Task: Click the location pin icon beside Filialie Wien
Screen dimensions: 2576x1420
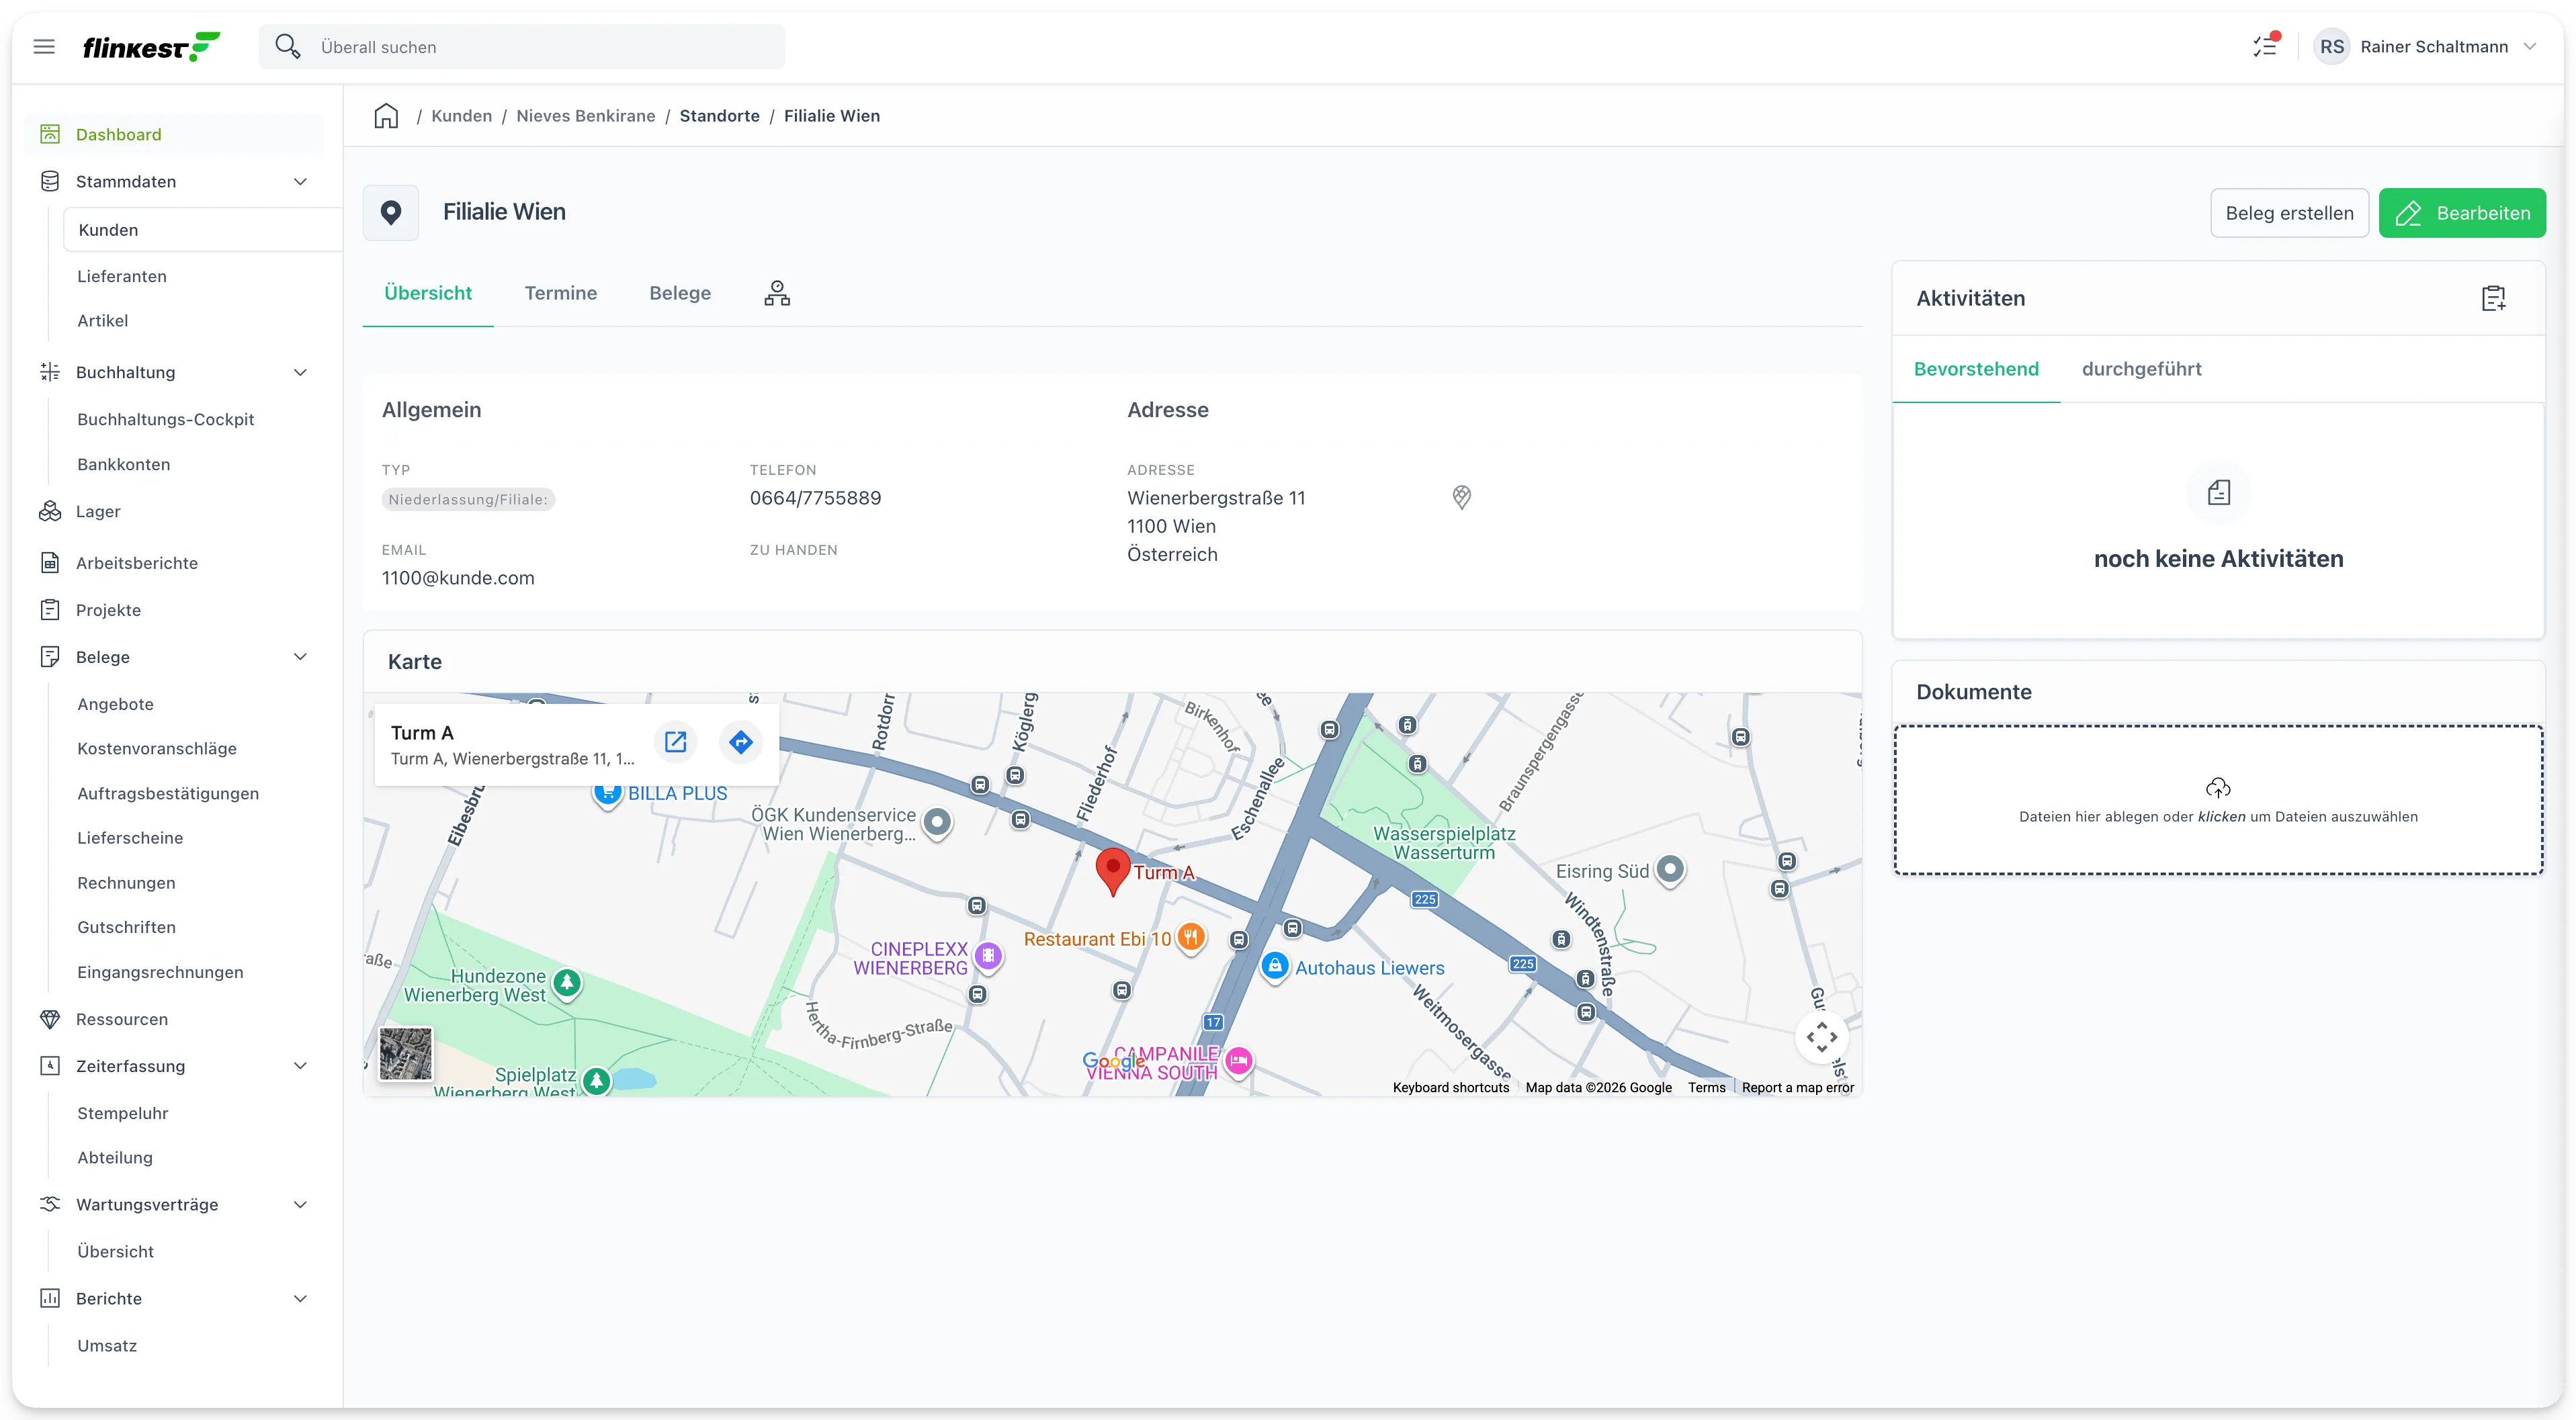Action: point(391,212)
